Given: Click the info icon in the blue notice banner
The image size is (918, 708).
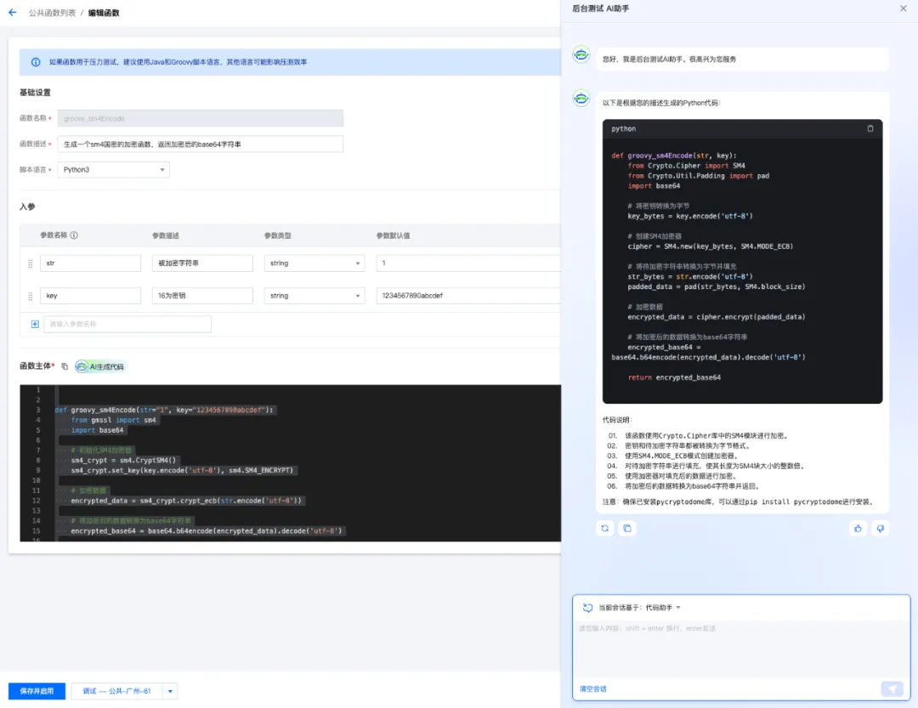Looking at the screenshot, I should (36, 62).
